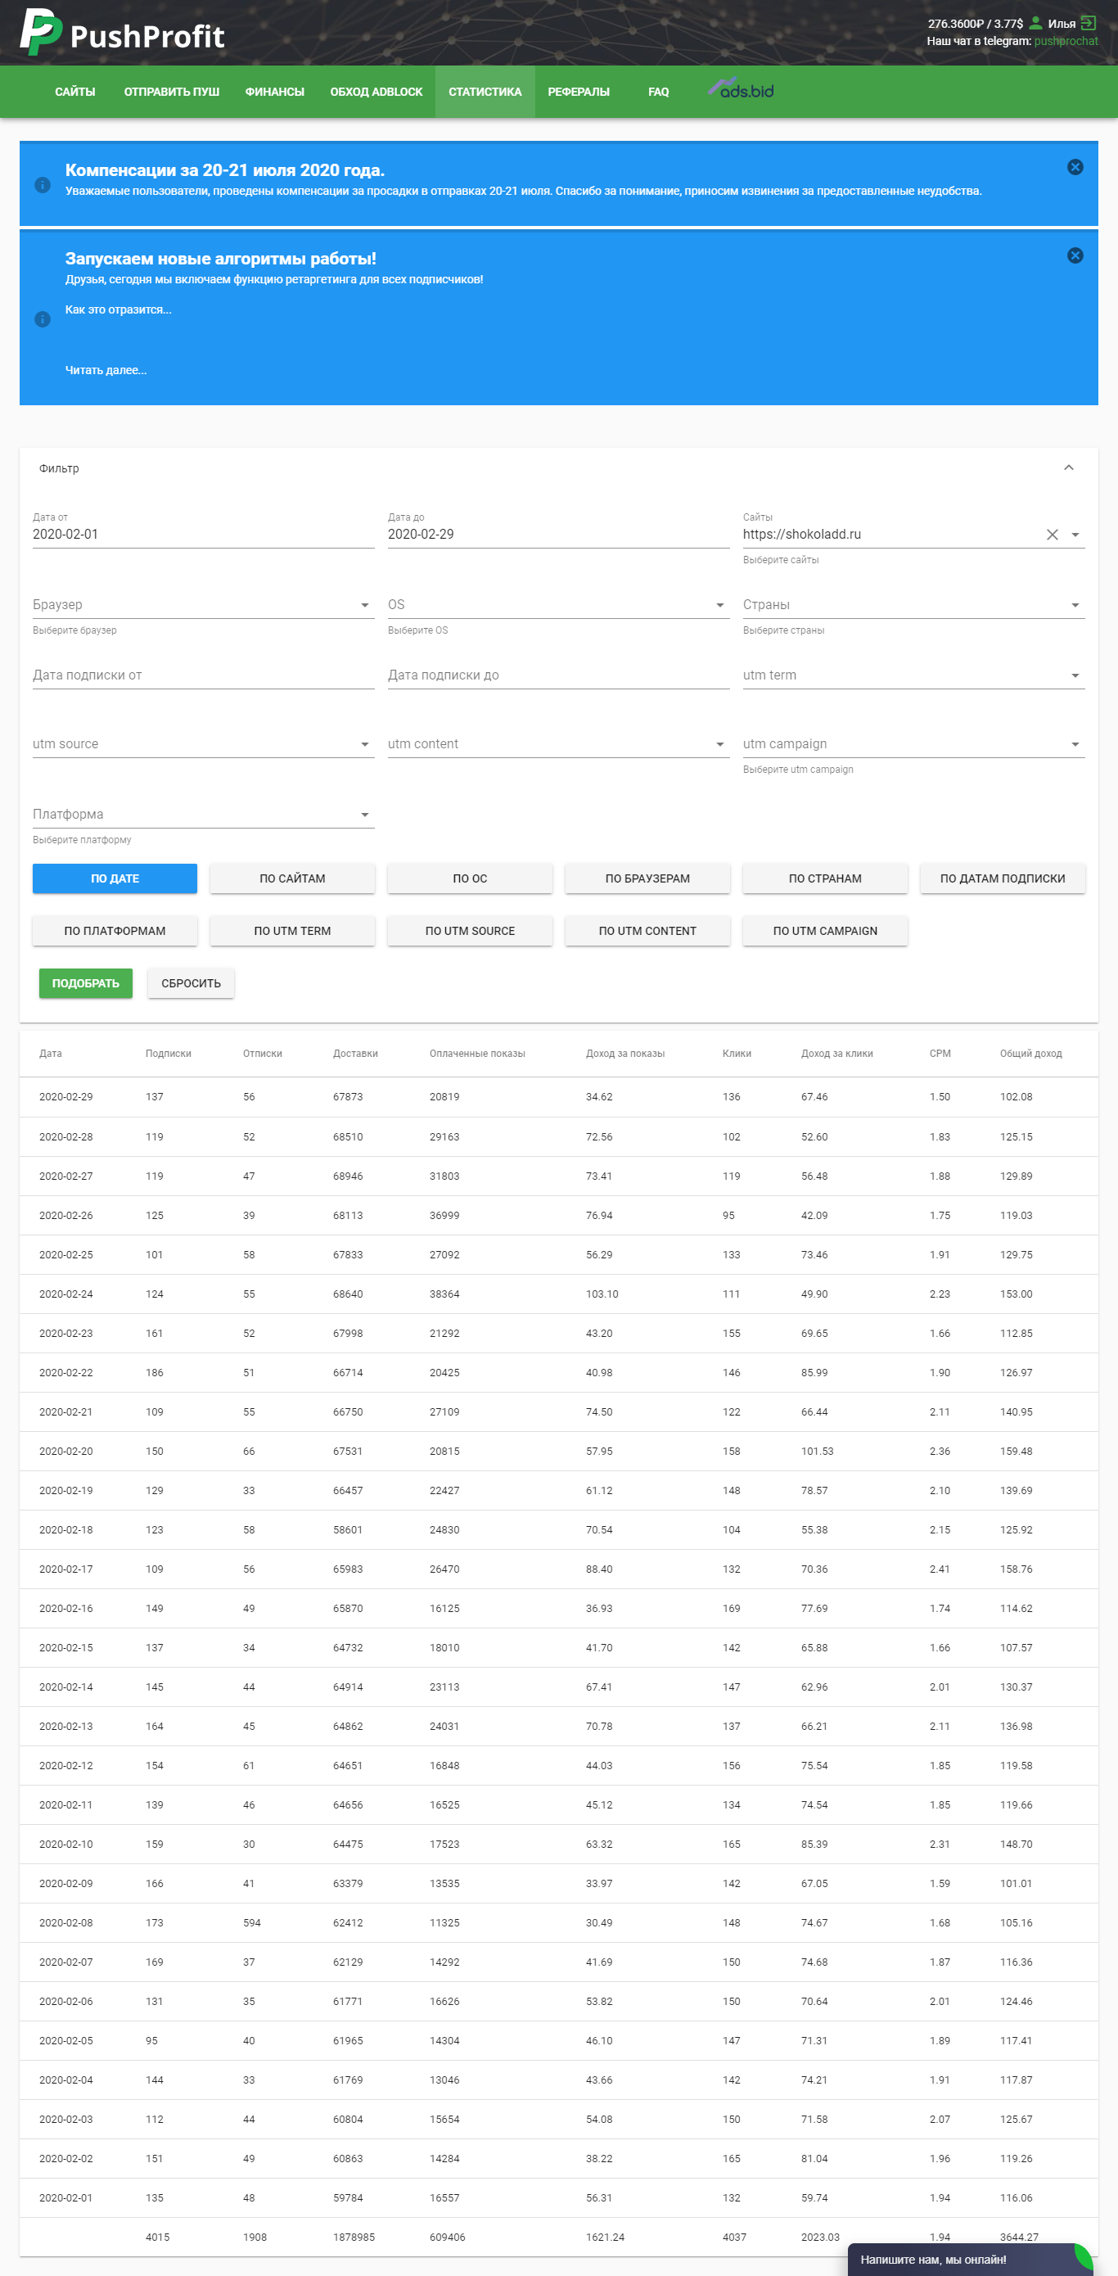Group statistics По дате

click(115, 878)
